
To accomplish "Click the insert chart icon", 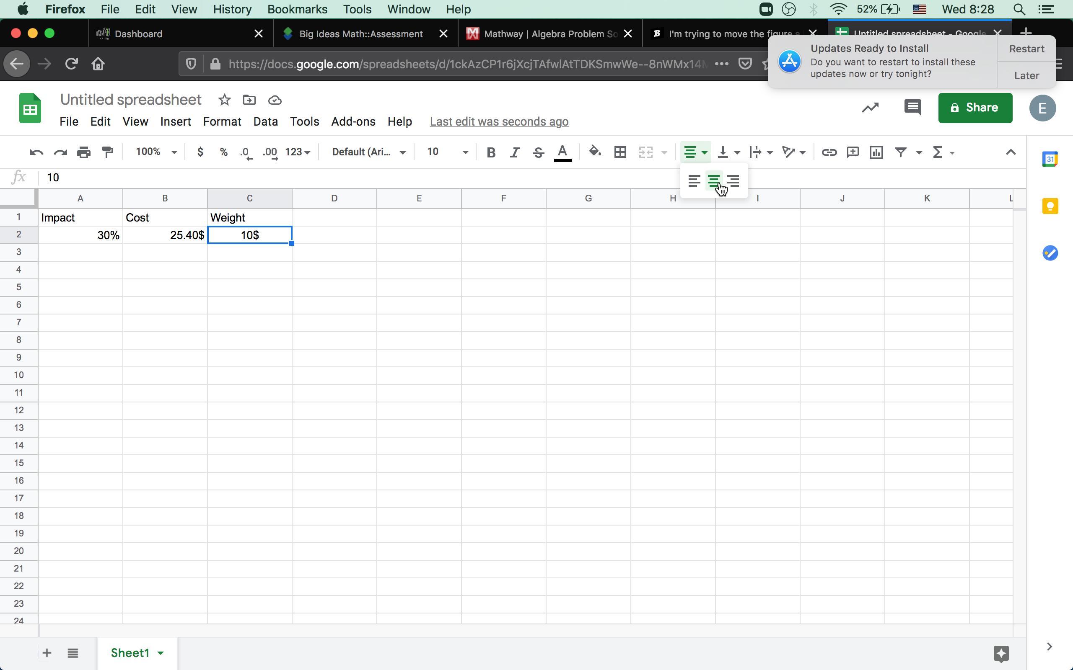I will click(x=876, y=152).
